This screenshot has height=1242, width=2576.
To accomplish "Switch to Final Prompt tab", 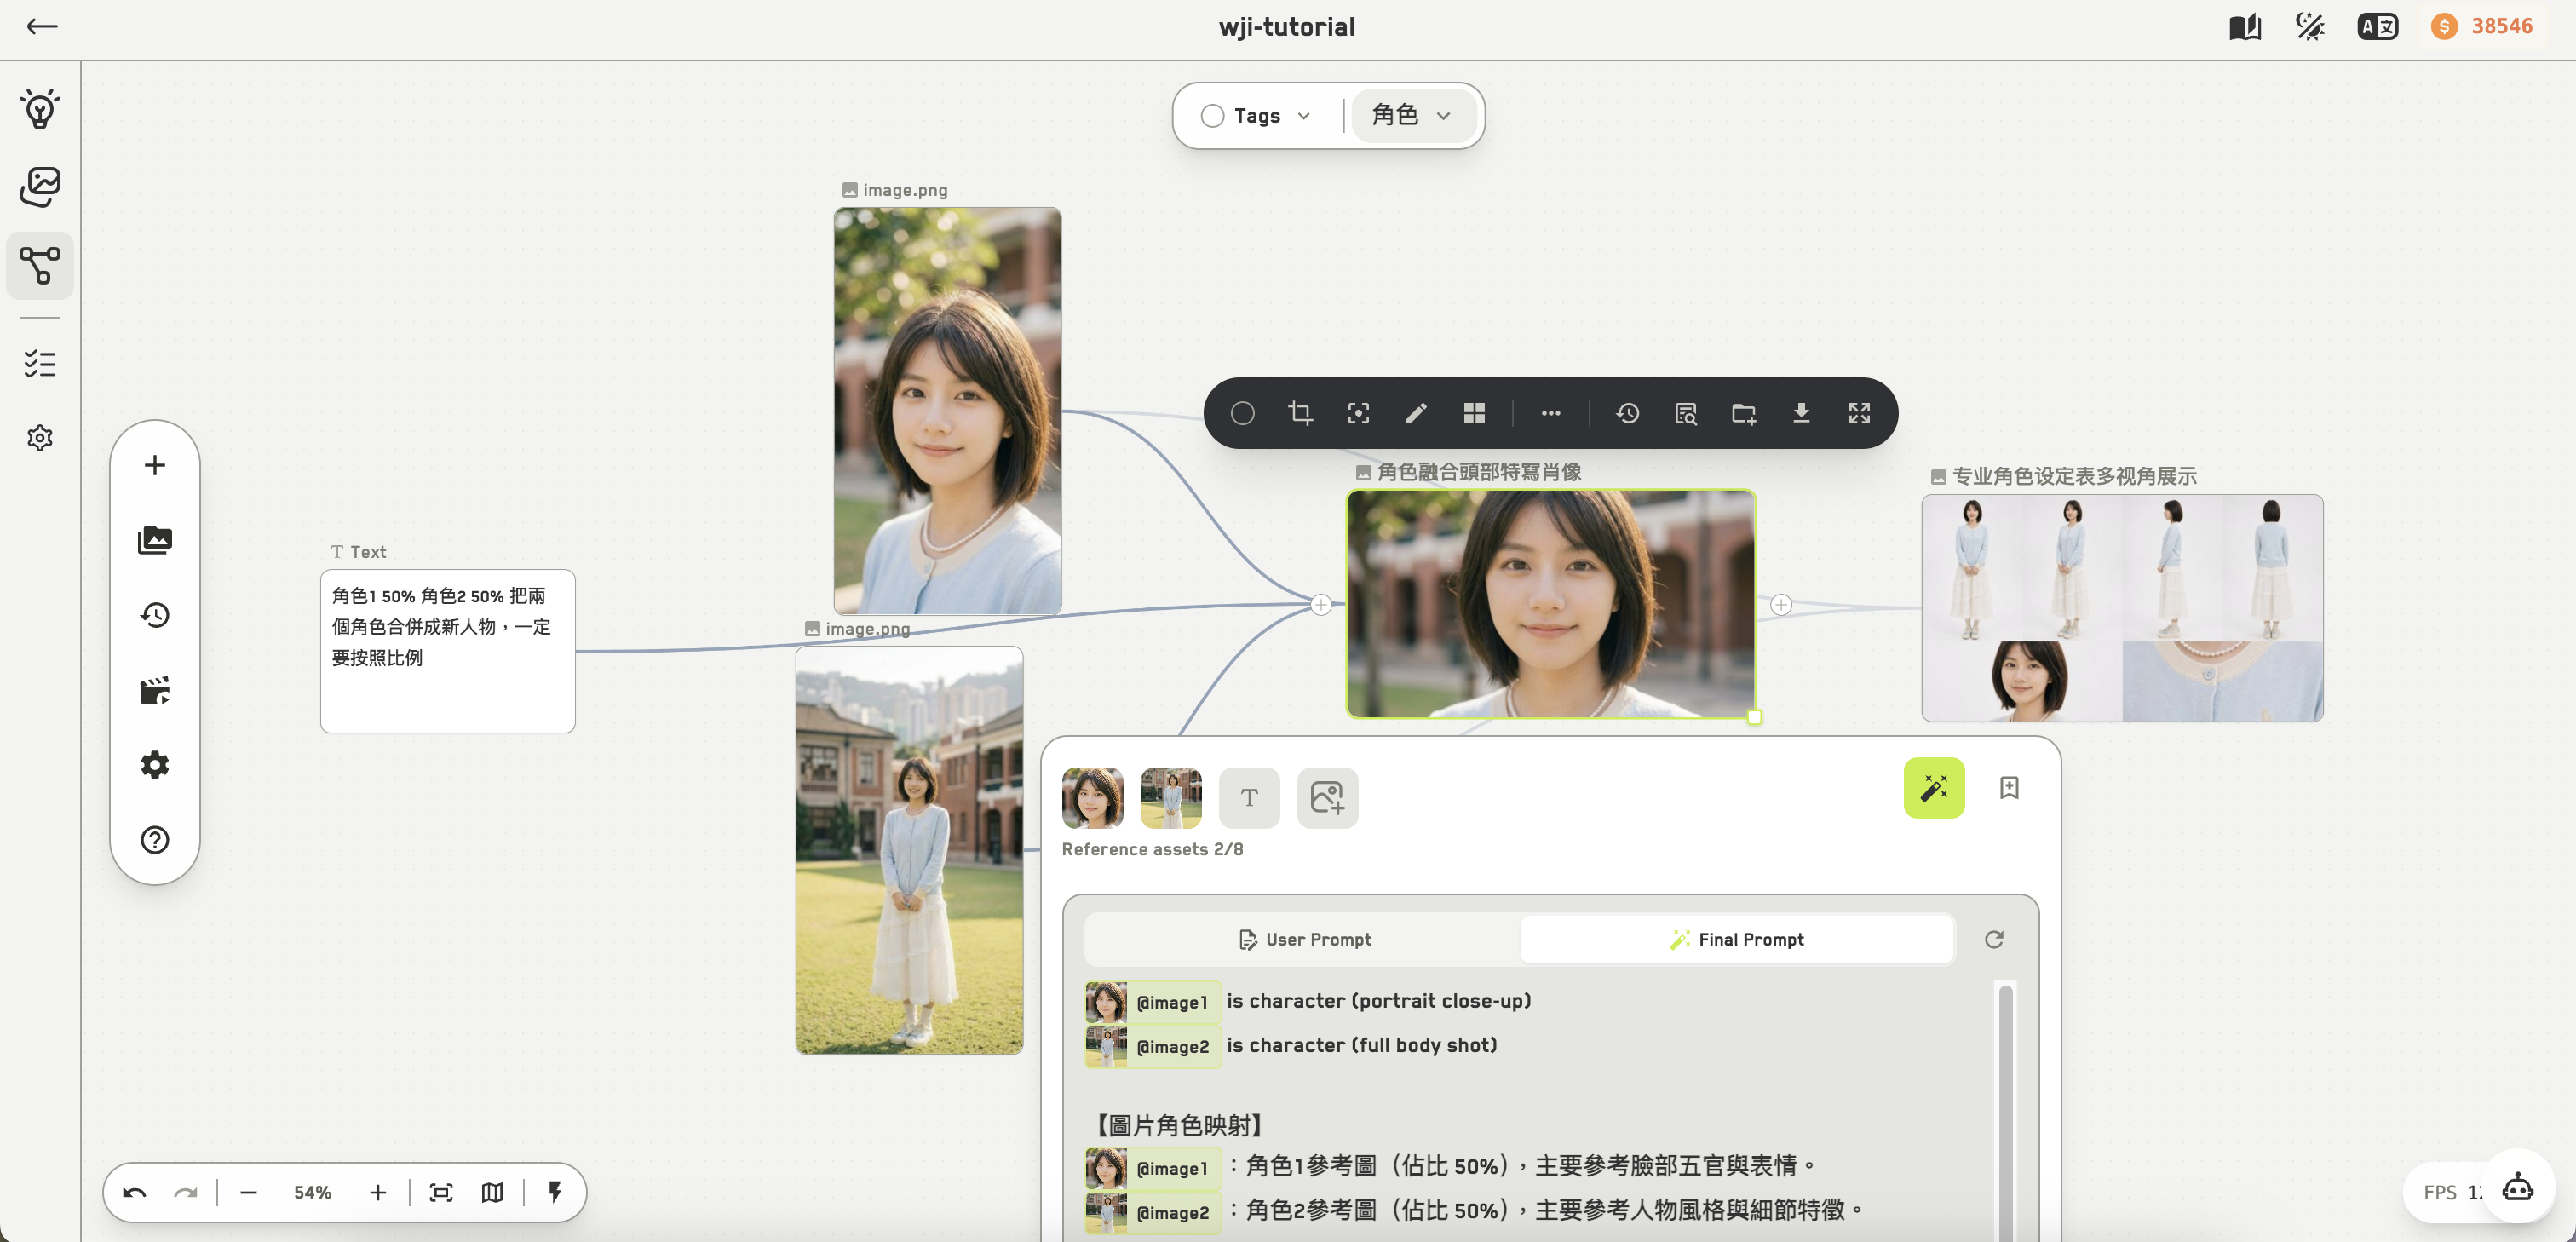I will click(x=1737, y=939).
